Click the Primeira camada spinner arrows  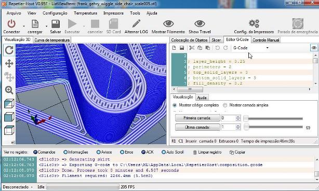[238, 118]
